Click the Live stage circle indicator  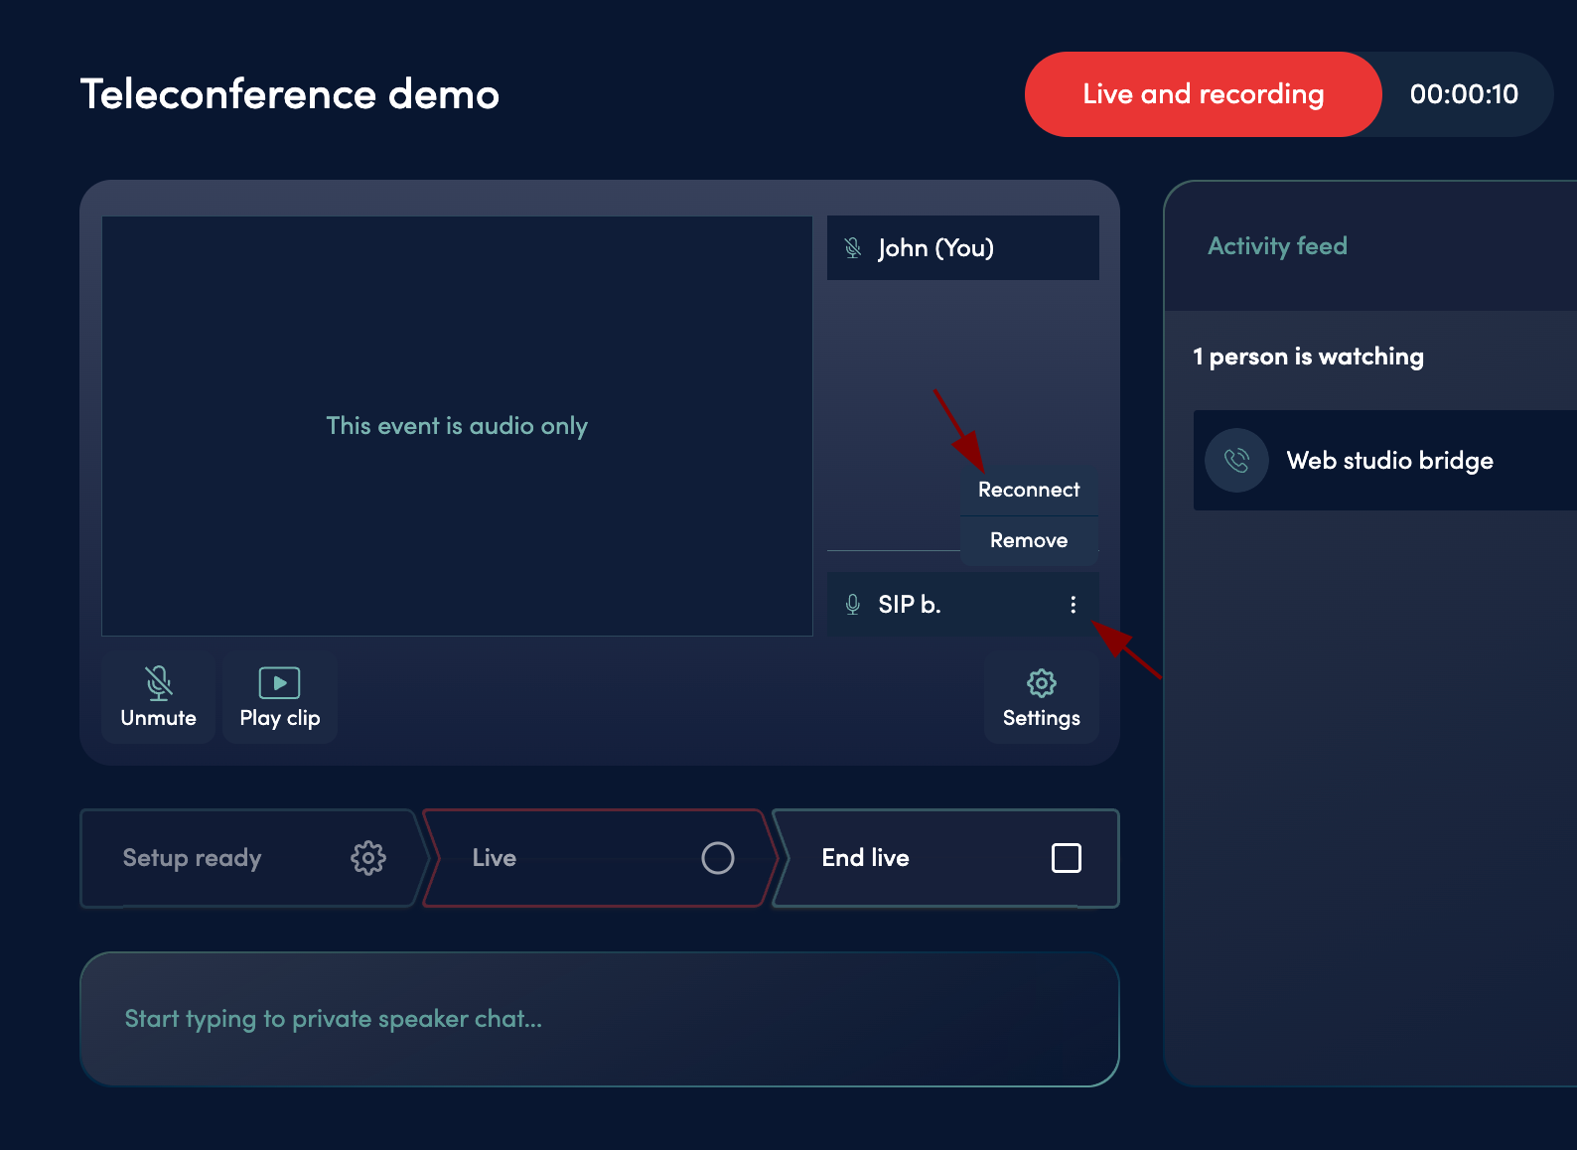point(717,858)
